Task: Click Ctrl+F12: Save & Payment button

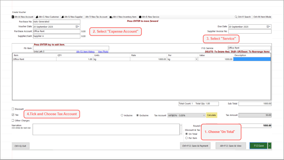Action: [195, 146]
